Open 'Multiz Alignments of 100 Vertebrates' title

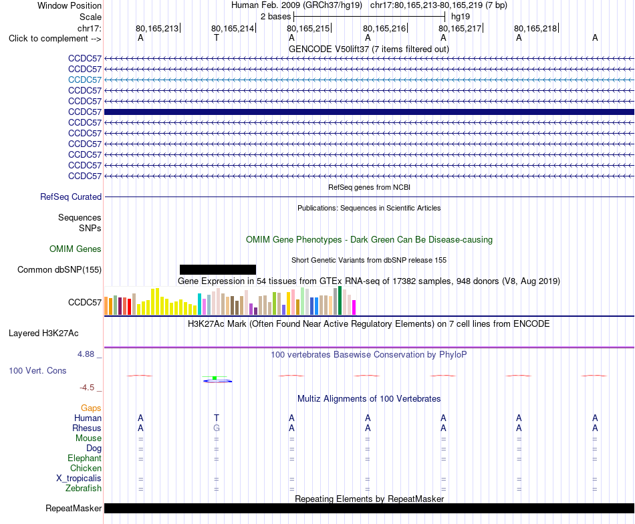(369, 399)
